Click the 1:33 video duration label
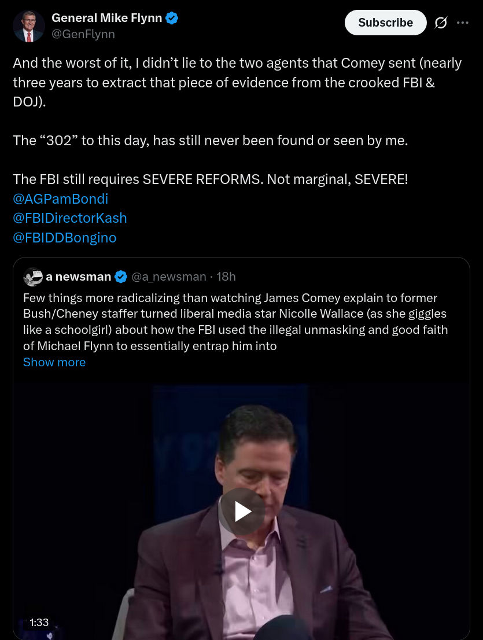 click(39, 623)
